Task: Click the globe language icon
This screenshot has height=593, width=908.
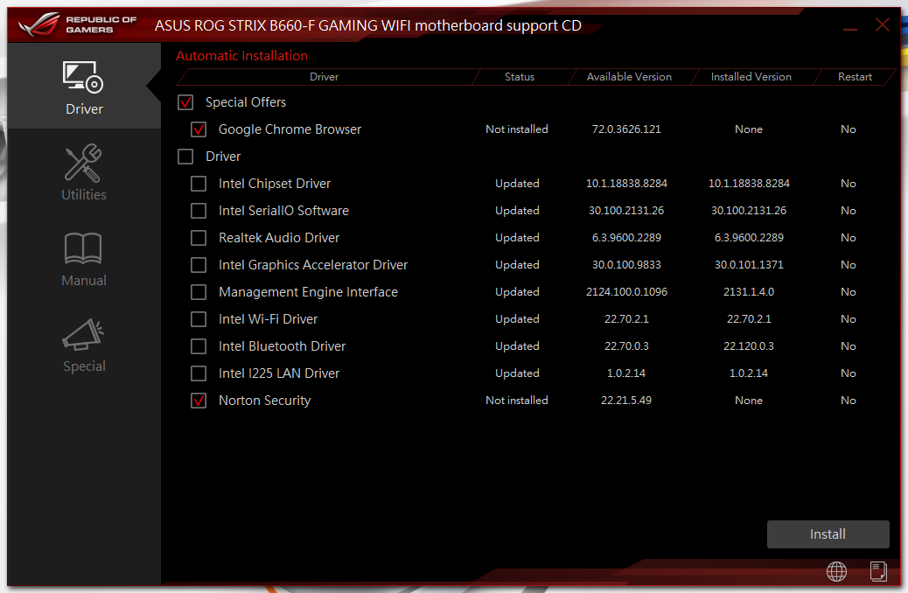Action: tap(836, 571)
